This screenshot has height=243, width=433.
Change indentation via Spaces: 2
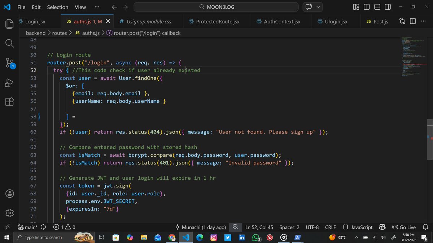click(x=289, y=227)
